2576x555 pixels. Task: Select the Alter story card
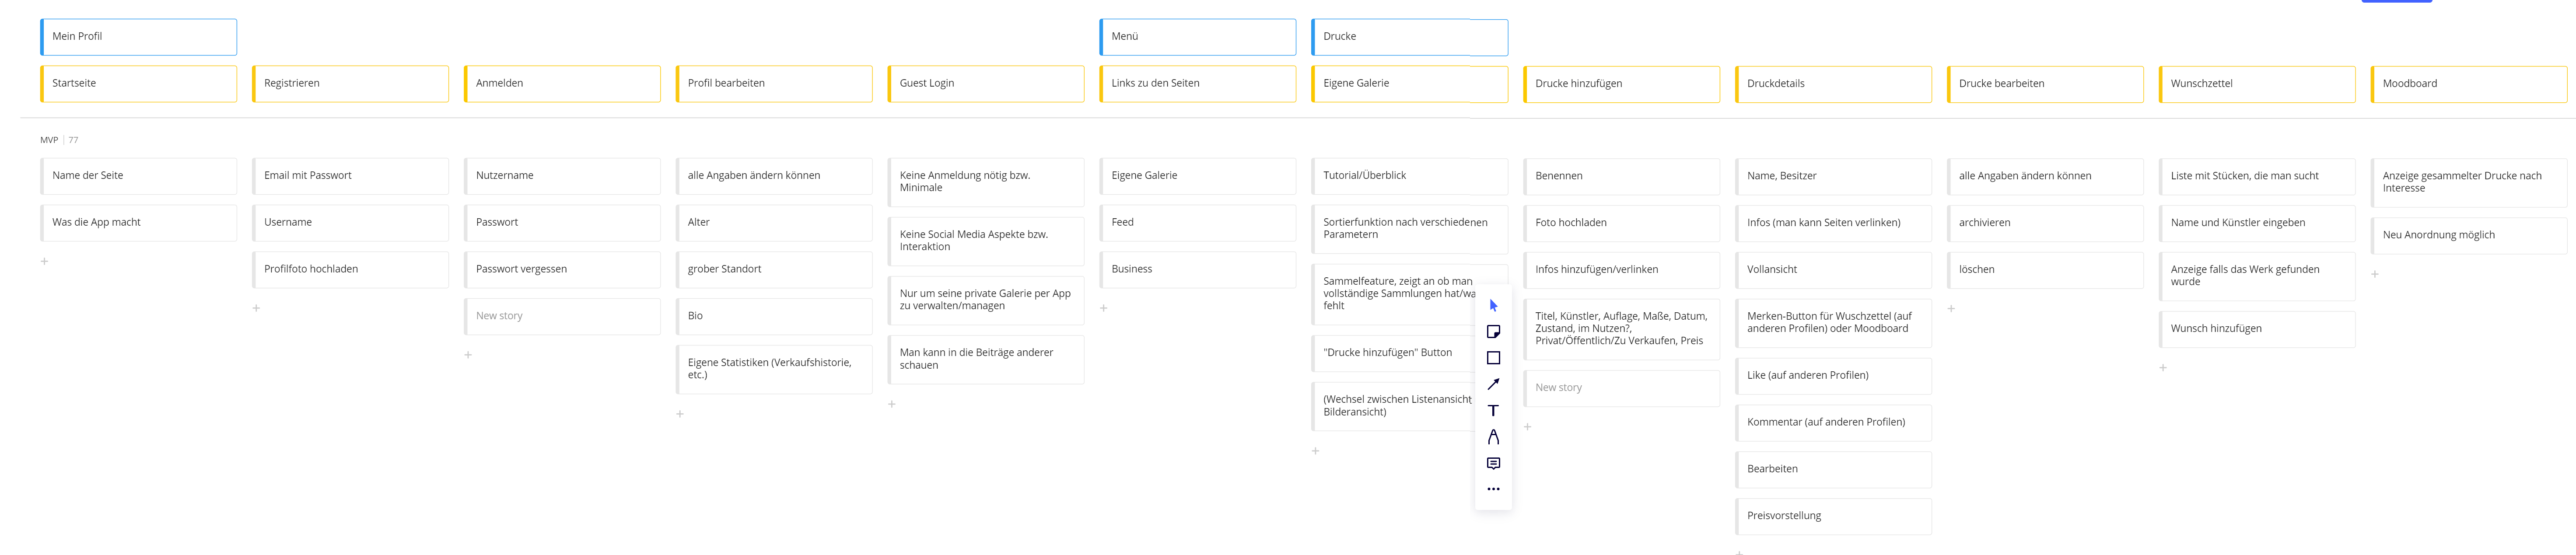(x=774, y=223)
